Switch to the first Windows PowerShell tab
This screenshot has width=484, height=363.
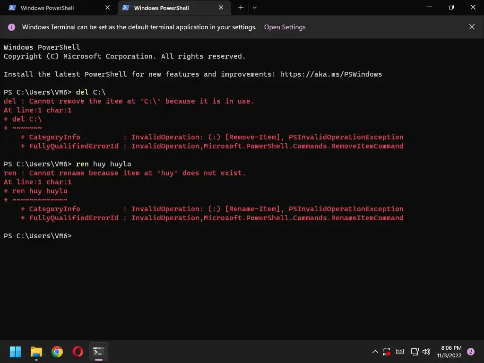pyautogui.click(x=59, y=8)
